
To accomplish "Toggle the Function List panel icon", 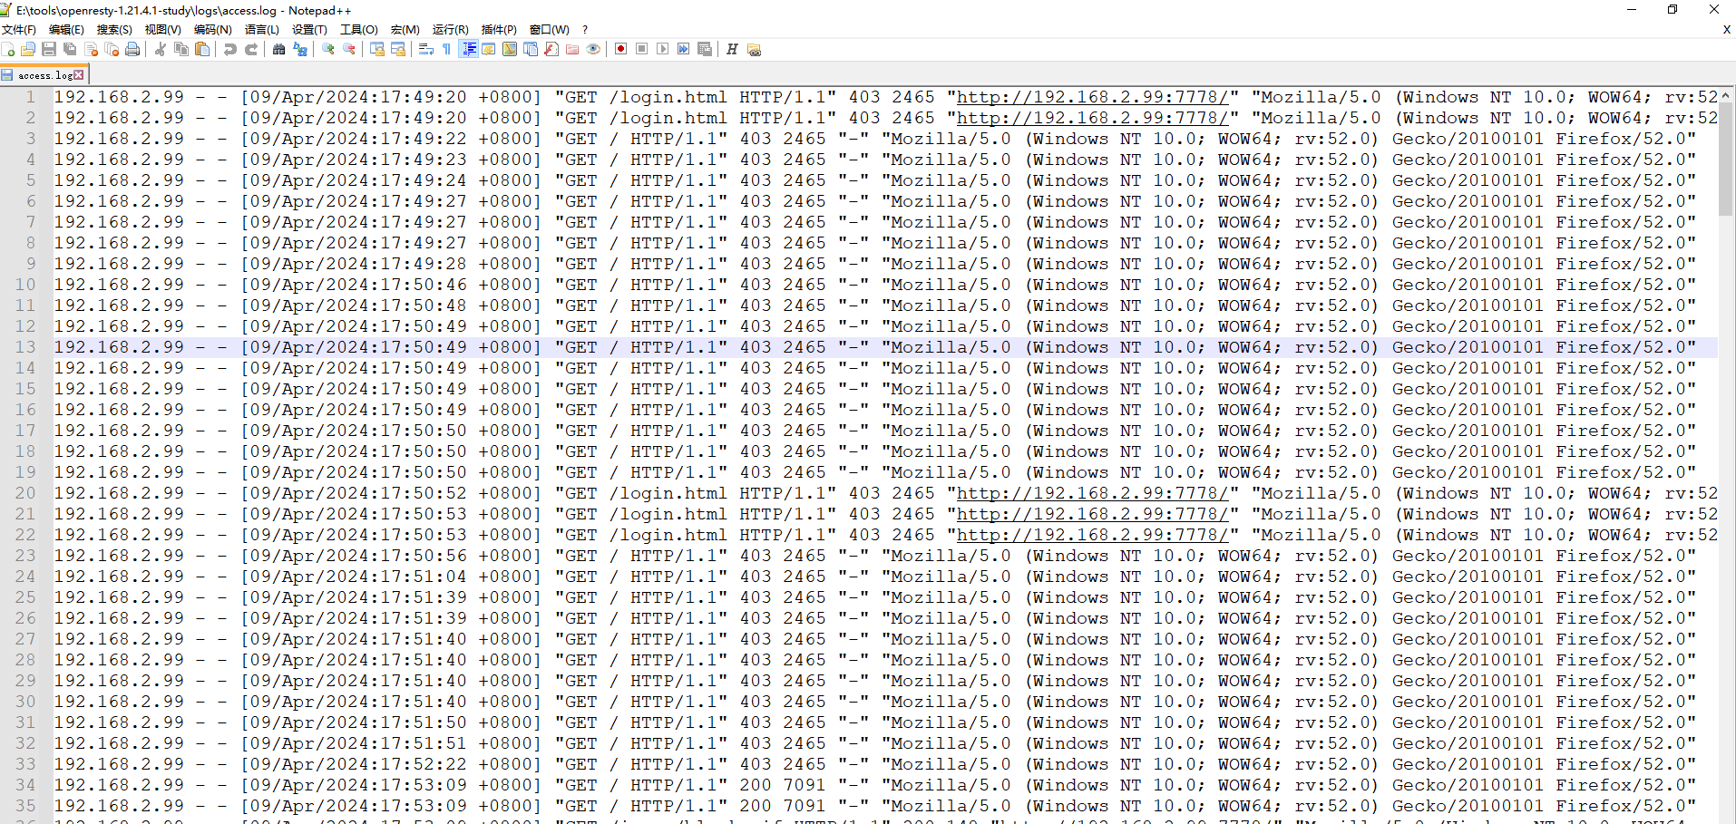I will [551, 49].
